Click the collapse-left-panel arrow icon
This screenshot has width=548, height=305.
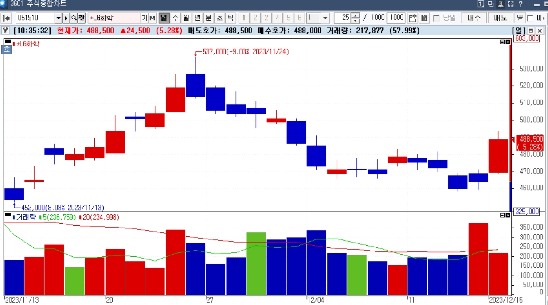(x=6, y=18)
